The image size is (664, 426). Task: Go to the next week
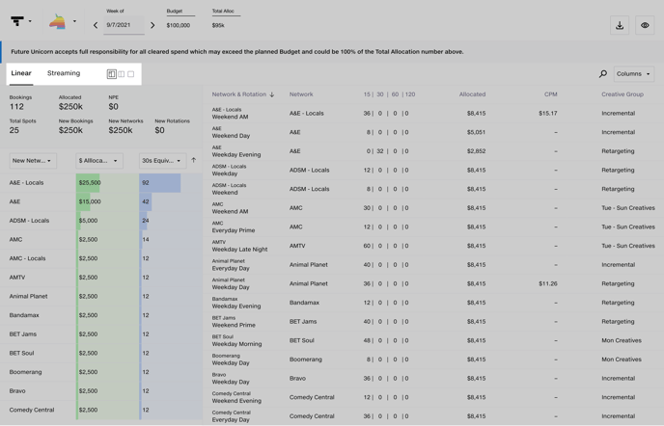coord(152,25)
